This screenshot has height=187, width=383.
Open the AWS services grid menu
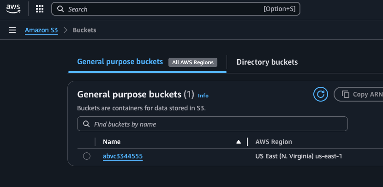(x=40, y=9)
